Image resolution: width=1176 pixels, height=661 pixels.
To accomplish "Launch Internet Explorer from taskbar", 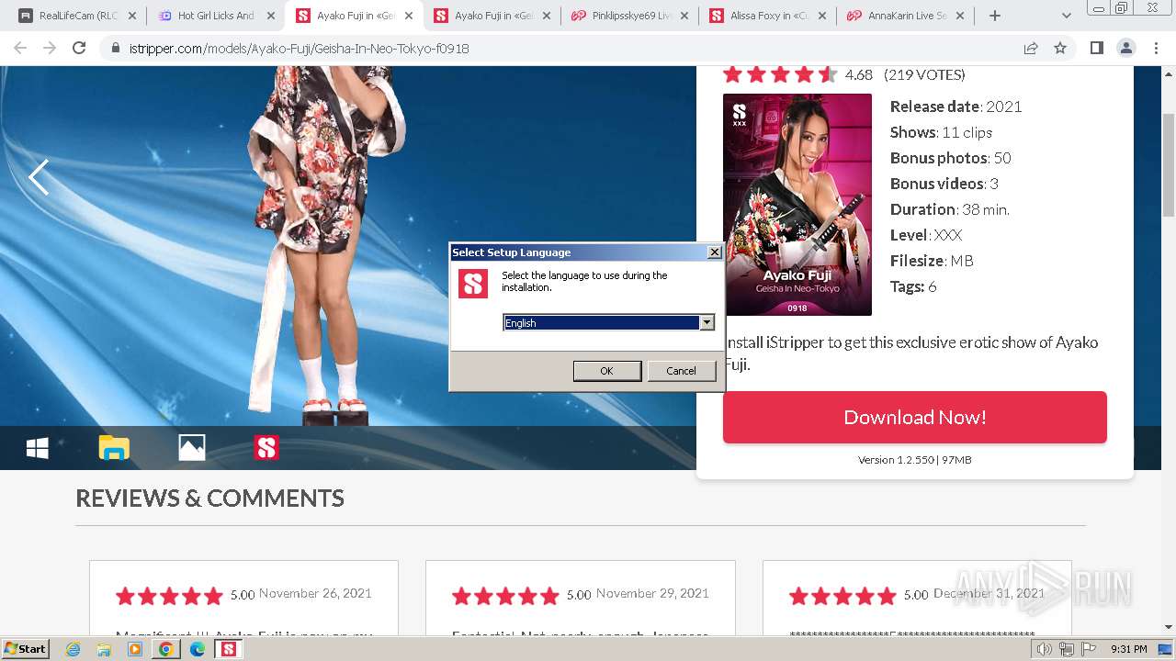I will coord(73,649).
